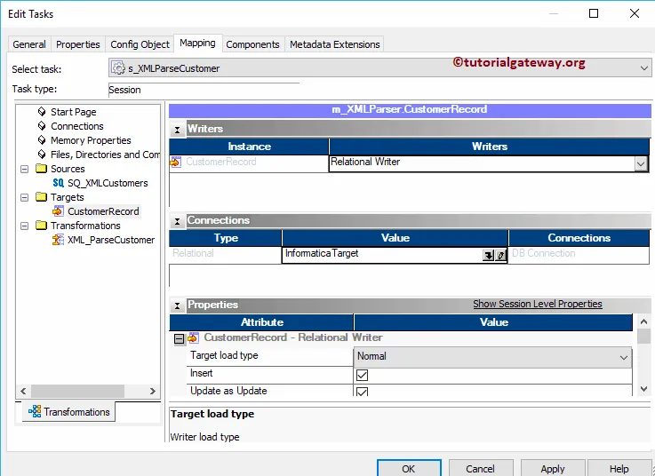Click Properties scroll up arrow

pyautogui.click(x=643, y=321)
